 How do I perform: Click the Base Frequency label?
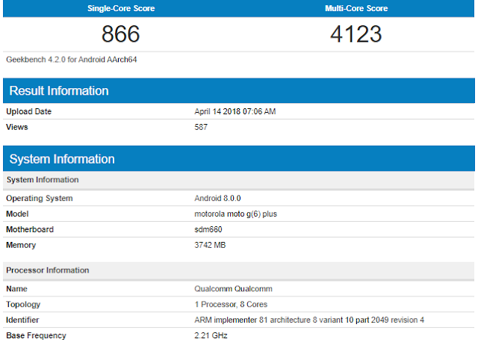(x=36, y=335)
